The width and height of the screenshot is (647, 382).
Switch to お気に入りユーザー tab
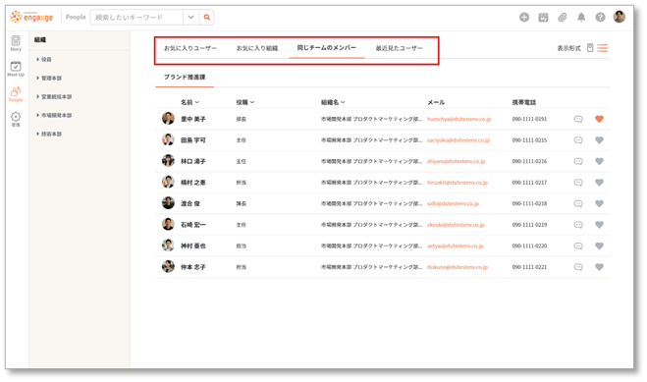coord(190,48)
